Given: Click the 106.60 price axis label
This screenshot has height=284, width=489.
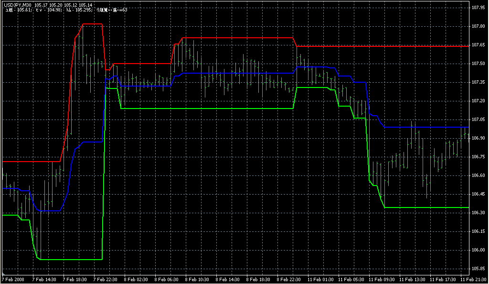Looking at the screenshot, I should coord(478,175).
